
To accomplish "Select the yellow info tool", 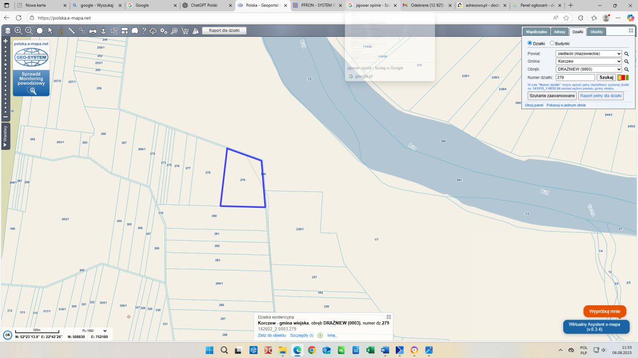I will click(61, 31).
